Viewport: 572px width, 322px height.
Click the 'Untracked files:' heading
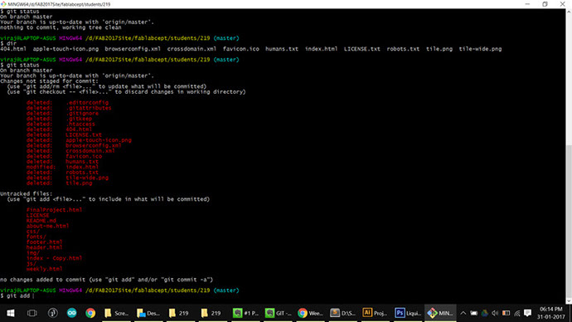pyautogui.click(x=27, y=194)
